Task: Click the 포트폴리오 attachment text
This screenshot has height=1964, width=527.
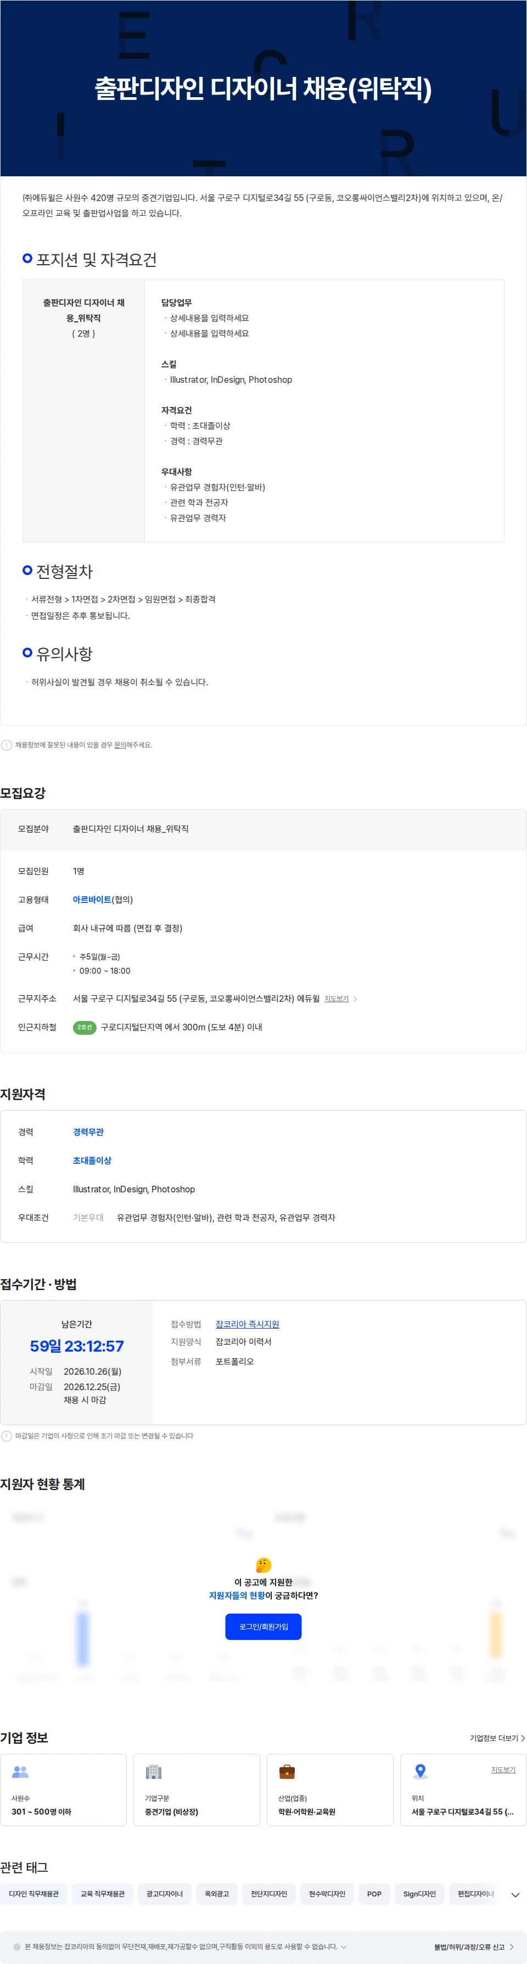Action: [x=234, y=1362]
